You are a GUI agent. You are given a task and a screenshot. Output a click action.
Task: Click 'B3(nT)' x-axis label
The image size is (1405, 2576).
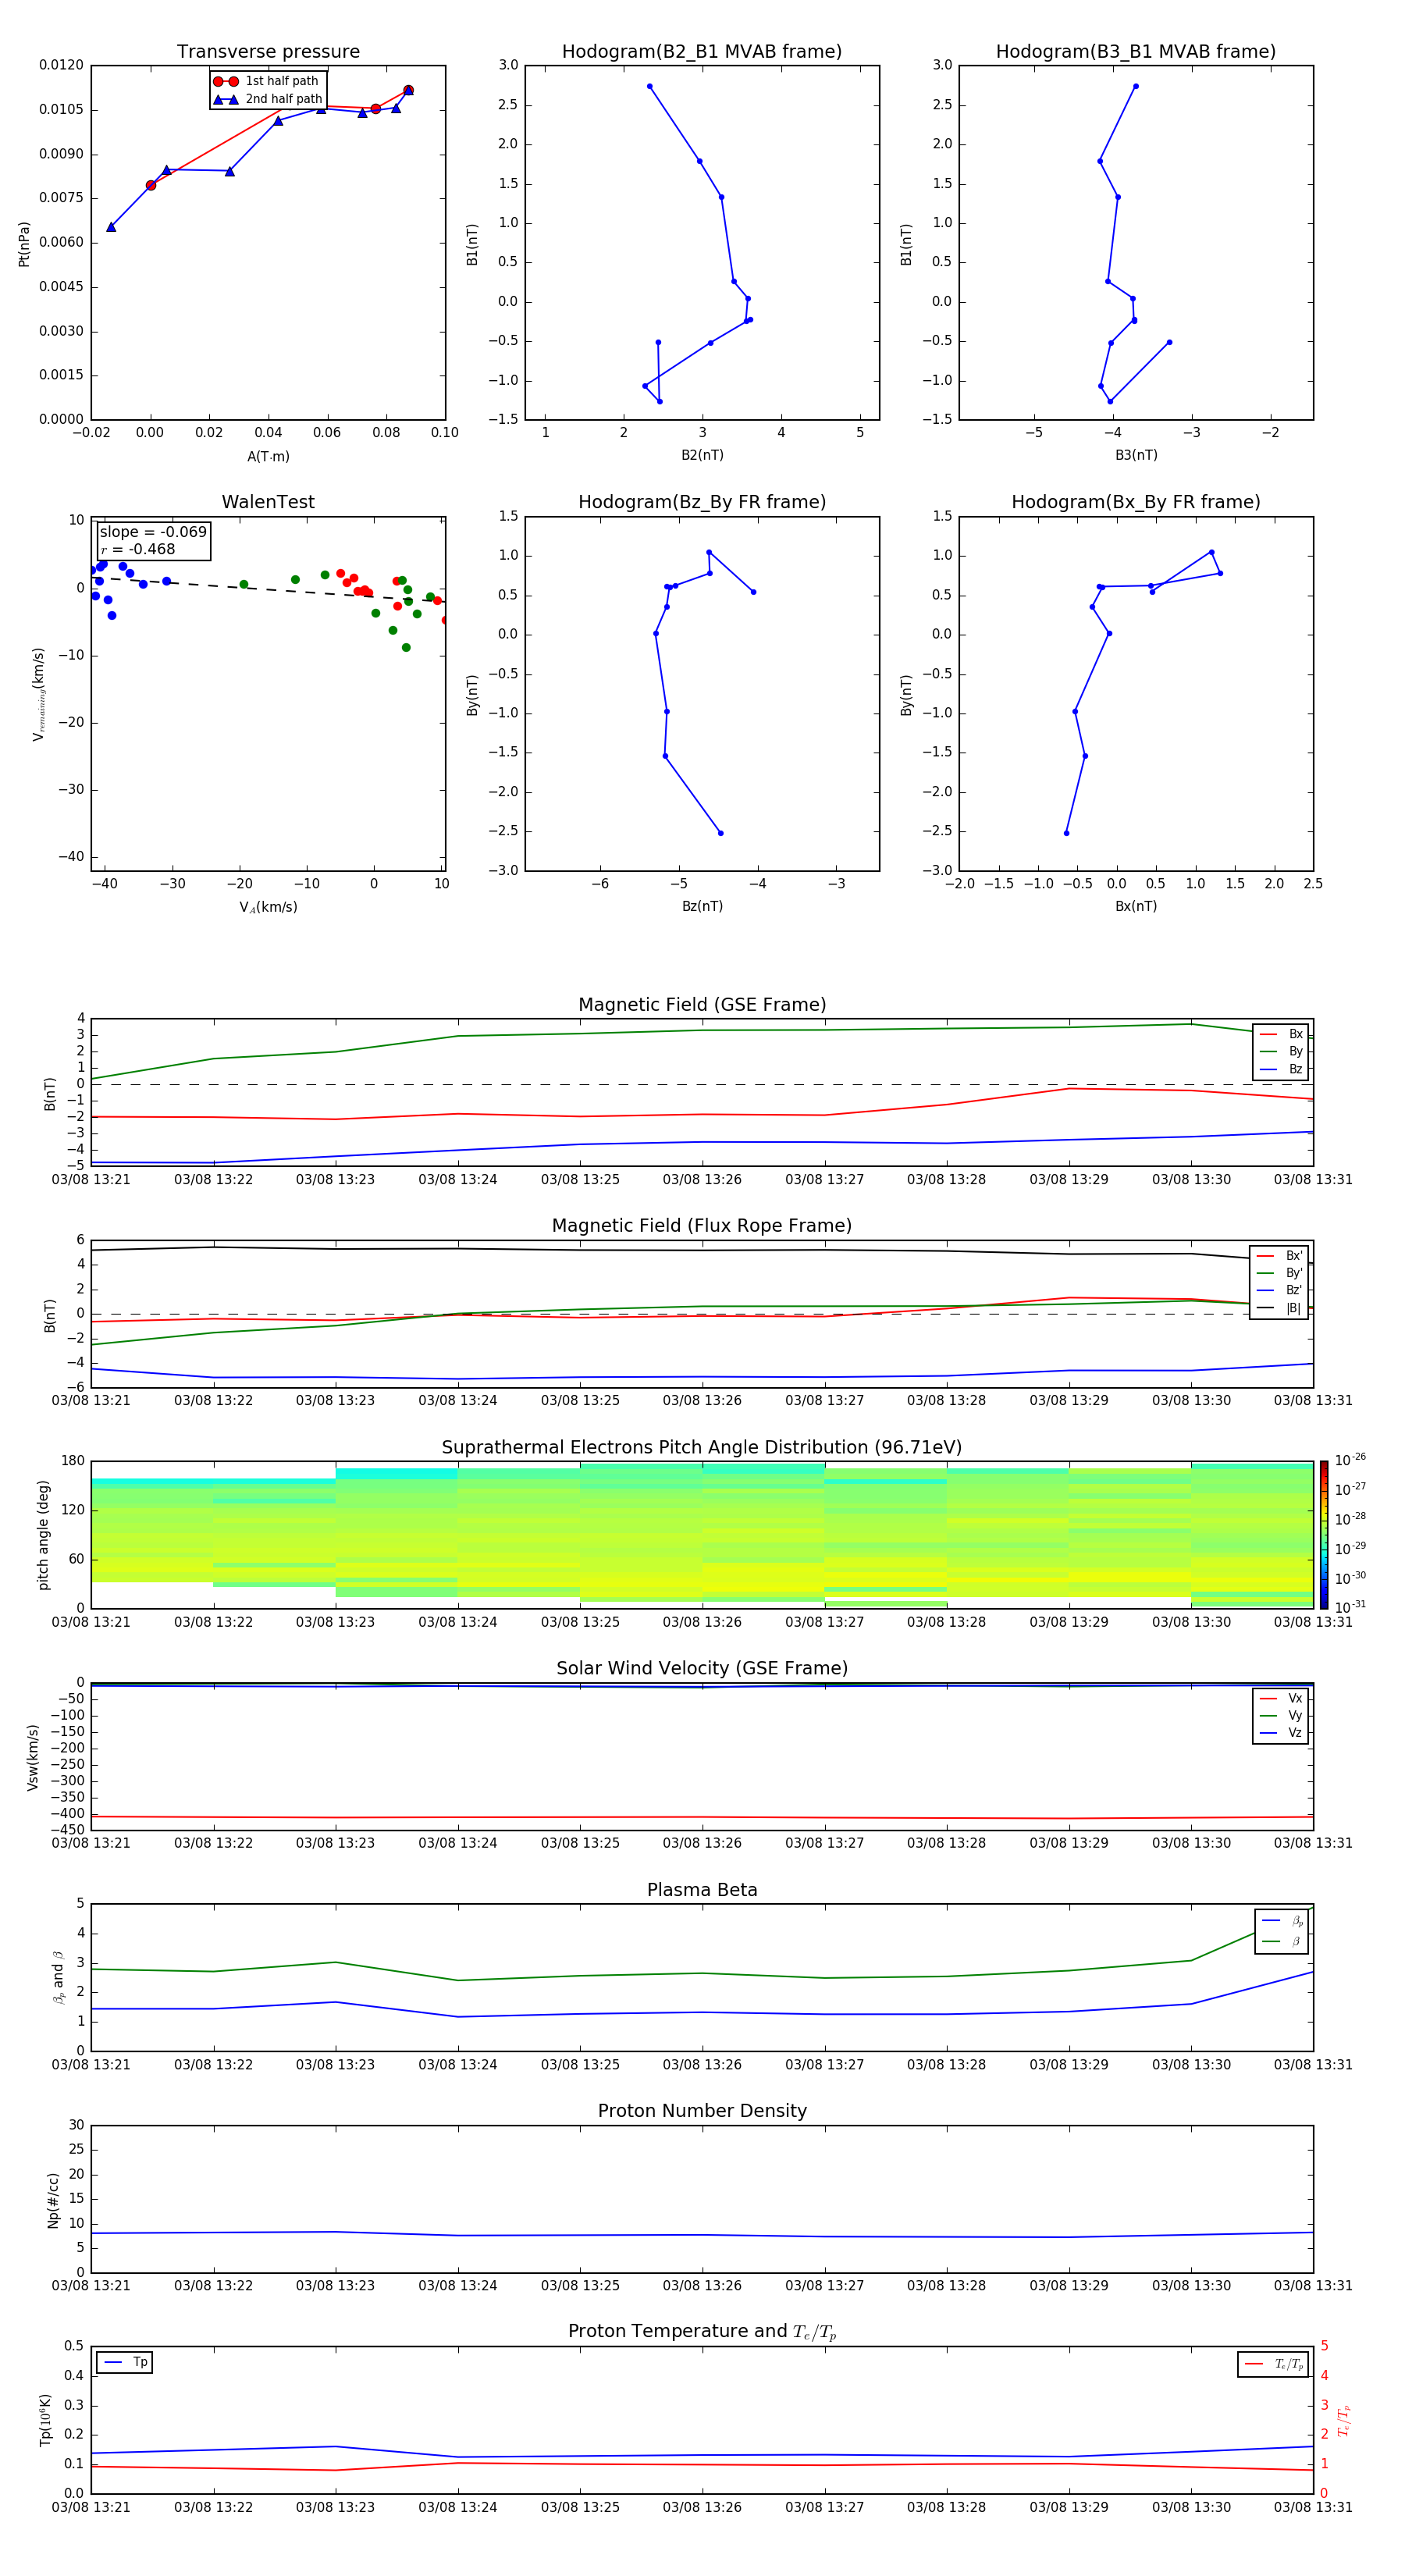(x=1136, y=456)
